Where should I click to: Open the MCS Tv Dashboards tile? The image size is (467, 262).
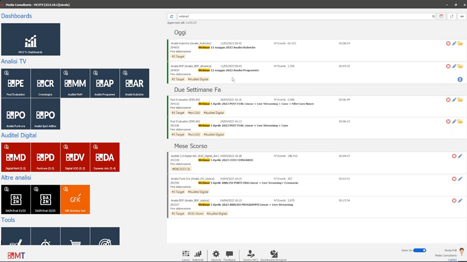(x=30, y=40)
